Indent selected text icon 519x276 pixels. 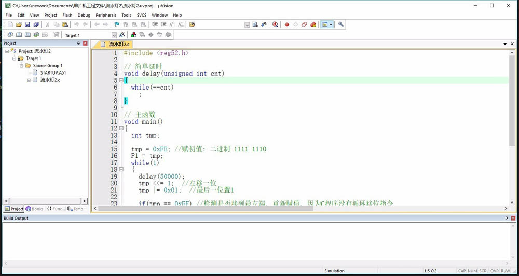point(155,24)
